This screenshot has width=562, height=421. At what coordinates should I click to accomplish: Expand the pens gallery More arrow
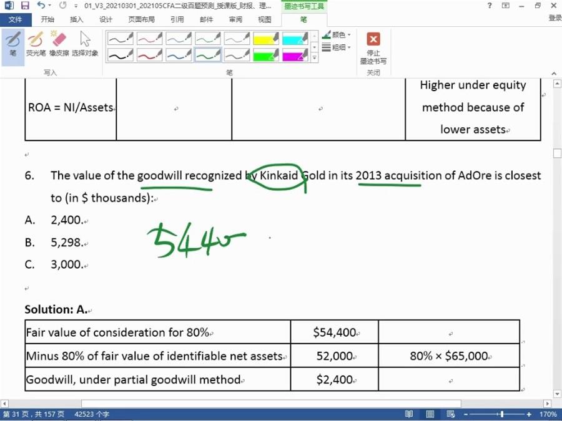(x=314, y=57)
